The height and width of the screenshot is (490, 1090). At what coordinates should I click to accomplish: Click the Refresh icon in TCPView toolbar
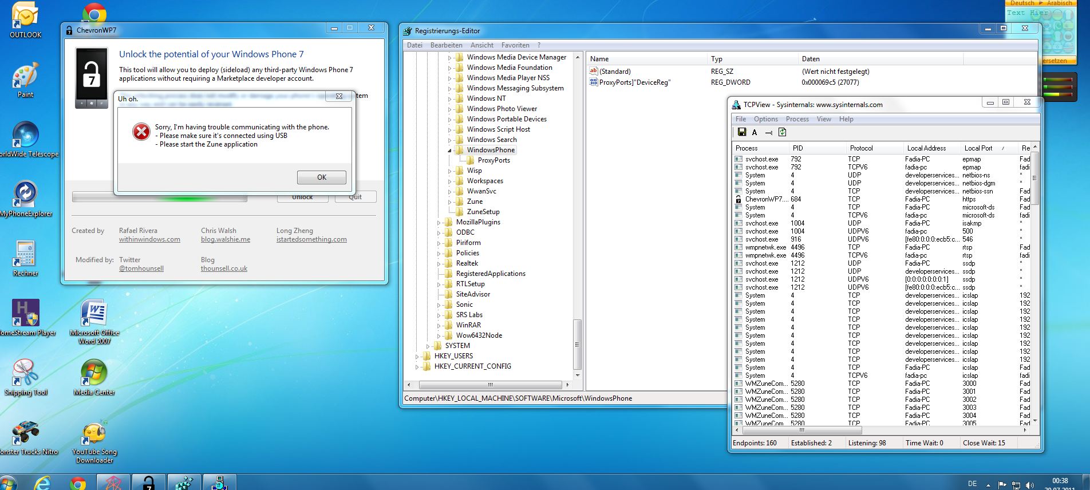point(782,132)
